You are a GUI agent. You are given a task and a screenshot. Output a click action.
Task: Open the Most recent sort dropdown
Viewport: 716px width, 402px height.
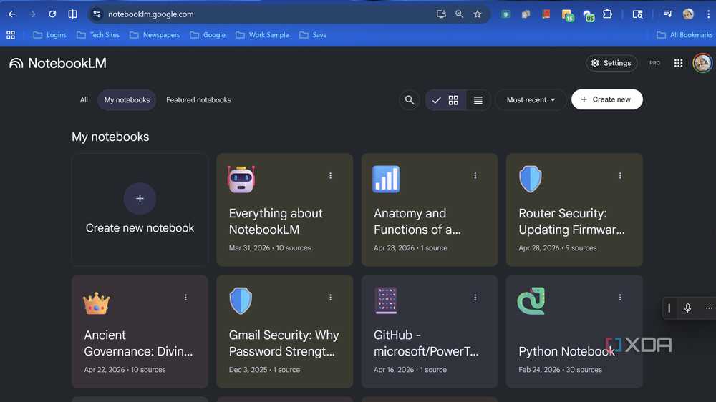tap(531, 100)
